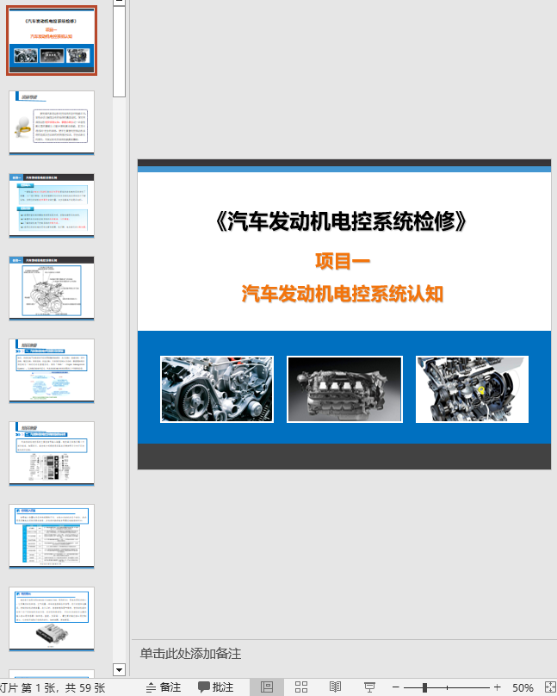Open the zoom dialog via the 50% label
The width and height of the screenshot is (557, 696).
pos(523,687)
